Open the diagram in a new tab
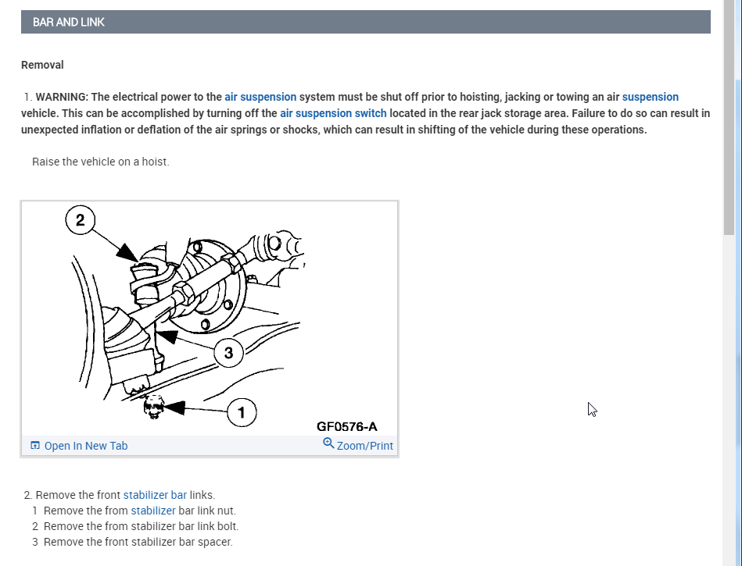 point(86,446)
